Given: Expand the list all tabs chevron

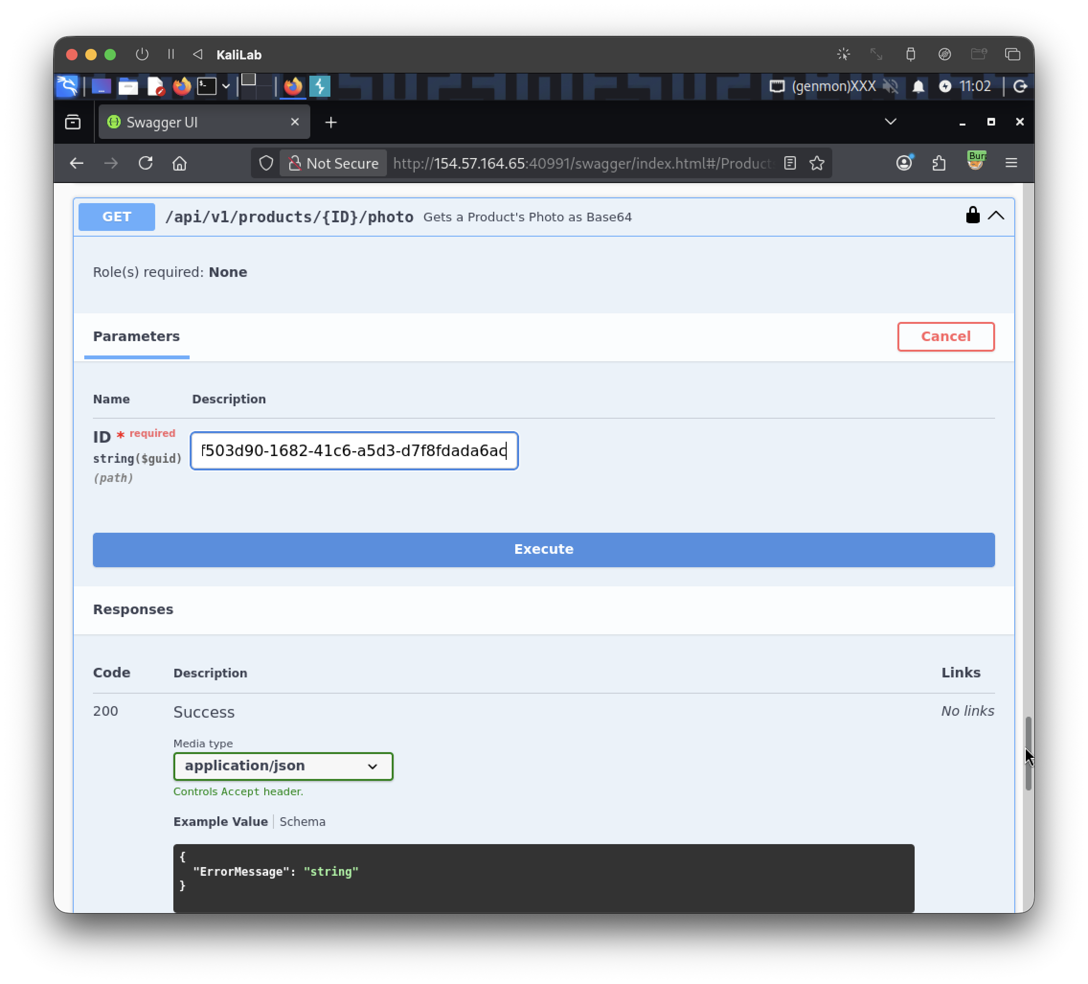Looking at the screenshot, I should click(x=891, y=122).
